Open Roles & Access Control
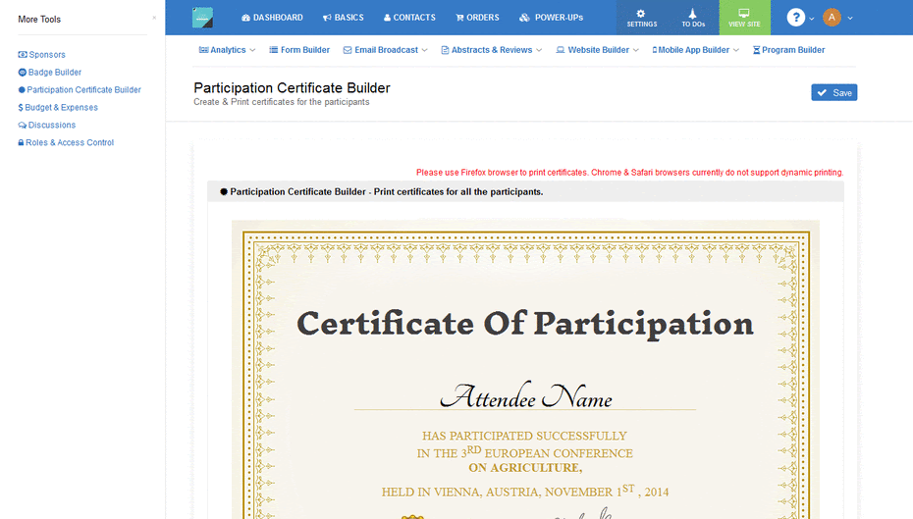Screen dimensions: 913x519 point(66,142)
